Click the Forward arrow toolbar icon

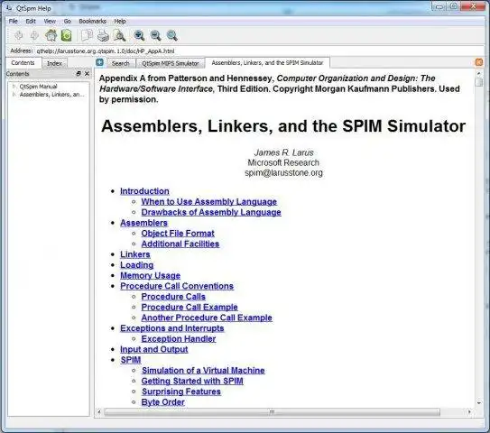pyautogui.click(x=34, y=35)
